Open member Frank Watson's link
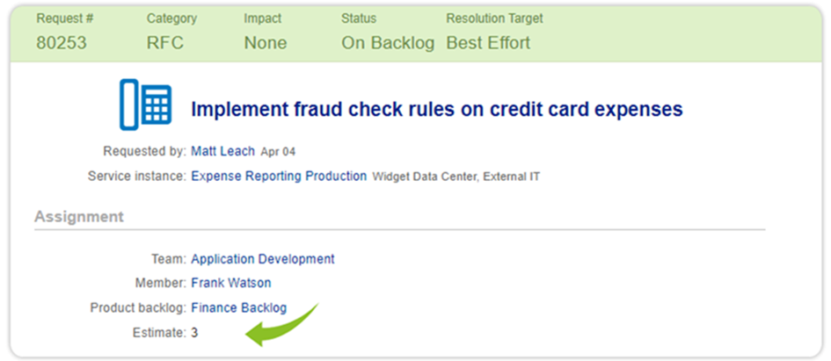This screenshot has height=361, width=831. coord(231,283)
